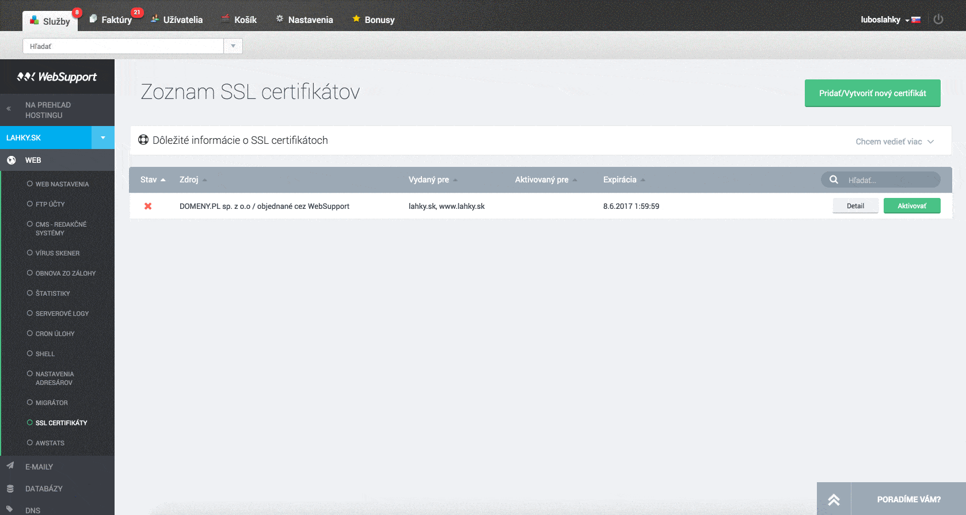The width and height of the screenshot is (966, 515).
Task: Click the lifebuoy info icon
Action: pyautogui.click(x=143, y=140)
